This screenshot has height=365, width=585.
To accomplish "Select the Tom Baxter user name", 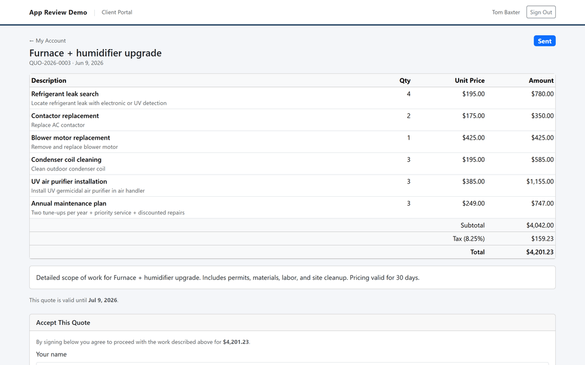I will coord(505,12).
